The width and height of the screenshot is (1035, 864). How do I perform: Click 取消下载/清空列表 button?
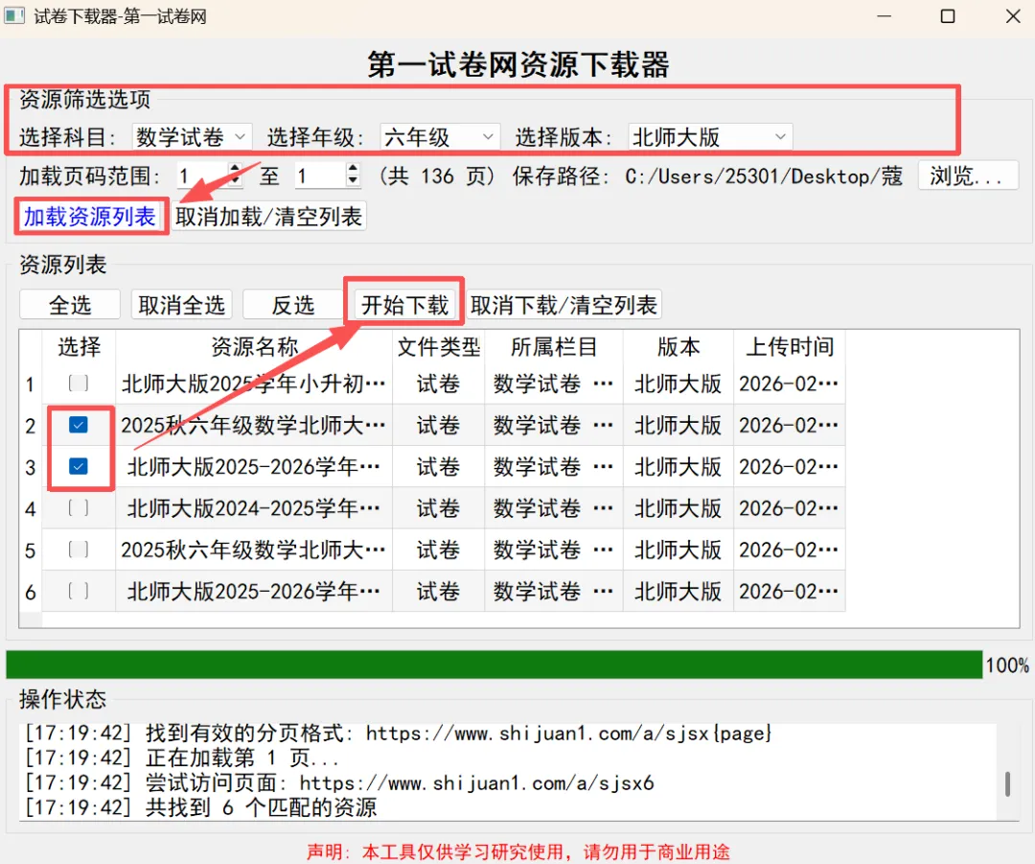coord(564,305)
